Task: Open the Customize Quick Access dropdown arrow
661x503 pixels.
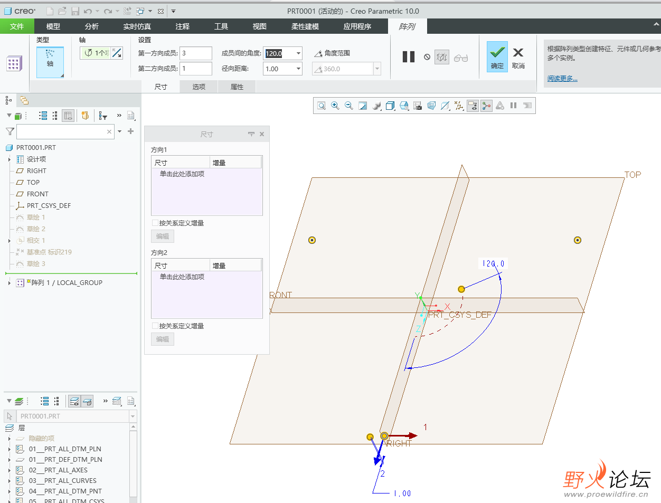Action: click(x=173, y=11)
